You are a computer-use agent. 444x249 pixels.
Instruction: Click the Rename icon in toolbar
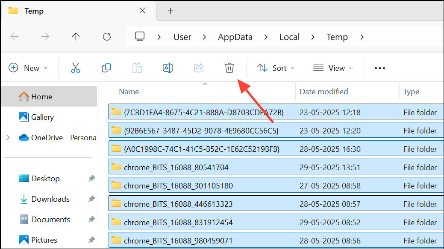(168, 68)
